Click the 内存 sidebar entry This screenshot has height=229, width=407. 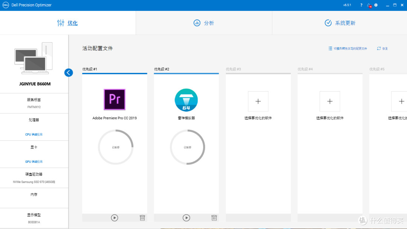click(34, 194)
